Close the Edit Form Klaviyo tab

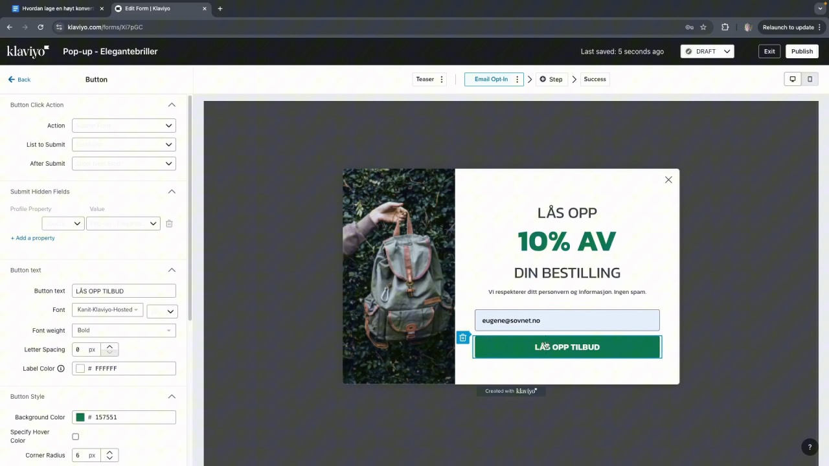coord(205,9)
